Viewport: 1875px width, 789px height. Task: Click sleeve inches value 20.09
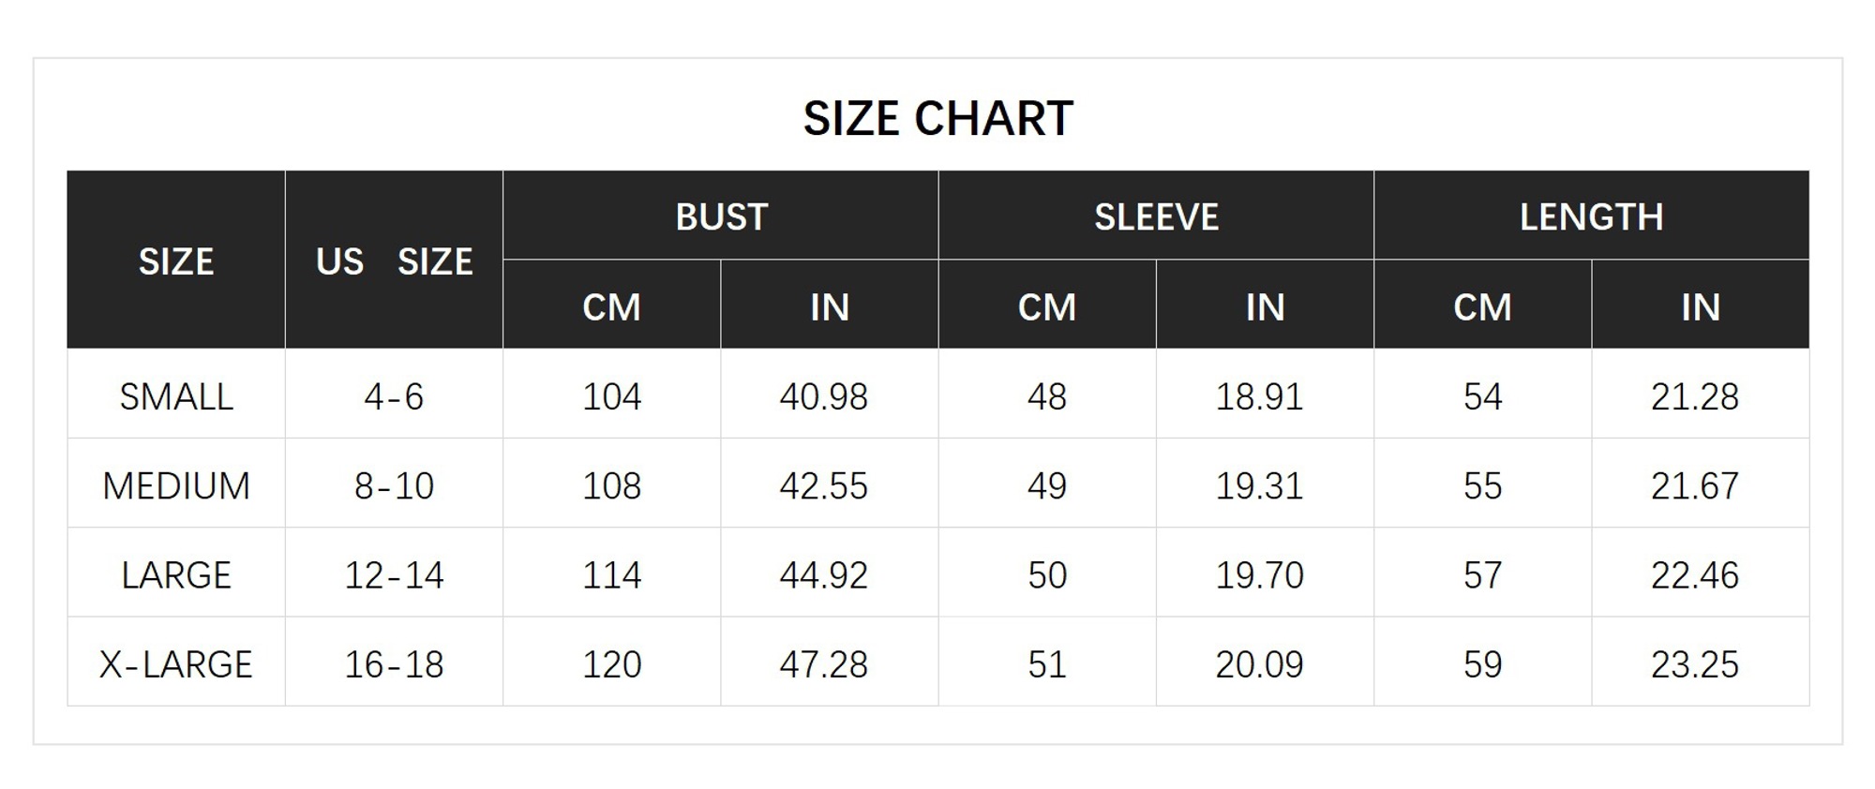point(1260,664)
